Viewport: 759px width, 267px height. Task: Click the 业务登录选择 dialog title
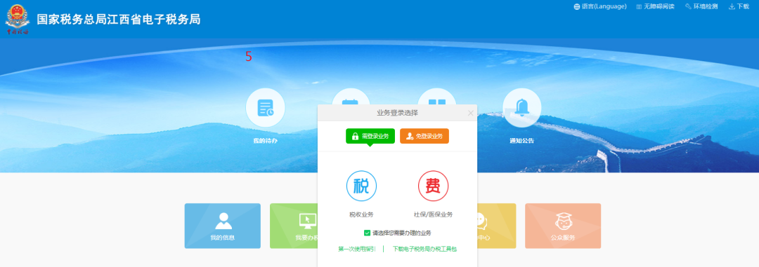(397, 113)
